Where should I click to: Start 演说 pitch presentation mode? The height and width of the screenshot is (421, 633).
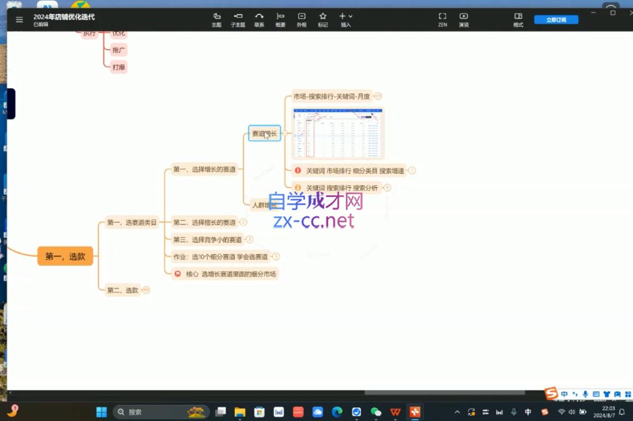point(464,20)
